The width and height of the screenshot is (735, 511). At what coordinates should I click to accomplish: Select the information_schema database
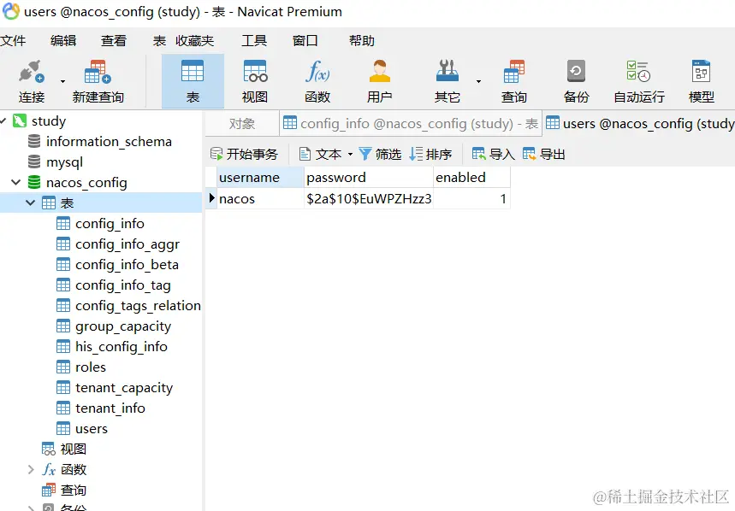[109, 141]
